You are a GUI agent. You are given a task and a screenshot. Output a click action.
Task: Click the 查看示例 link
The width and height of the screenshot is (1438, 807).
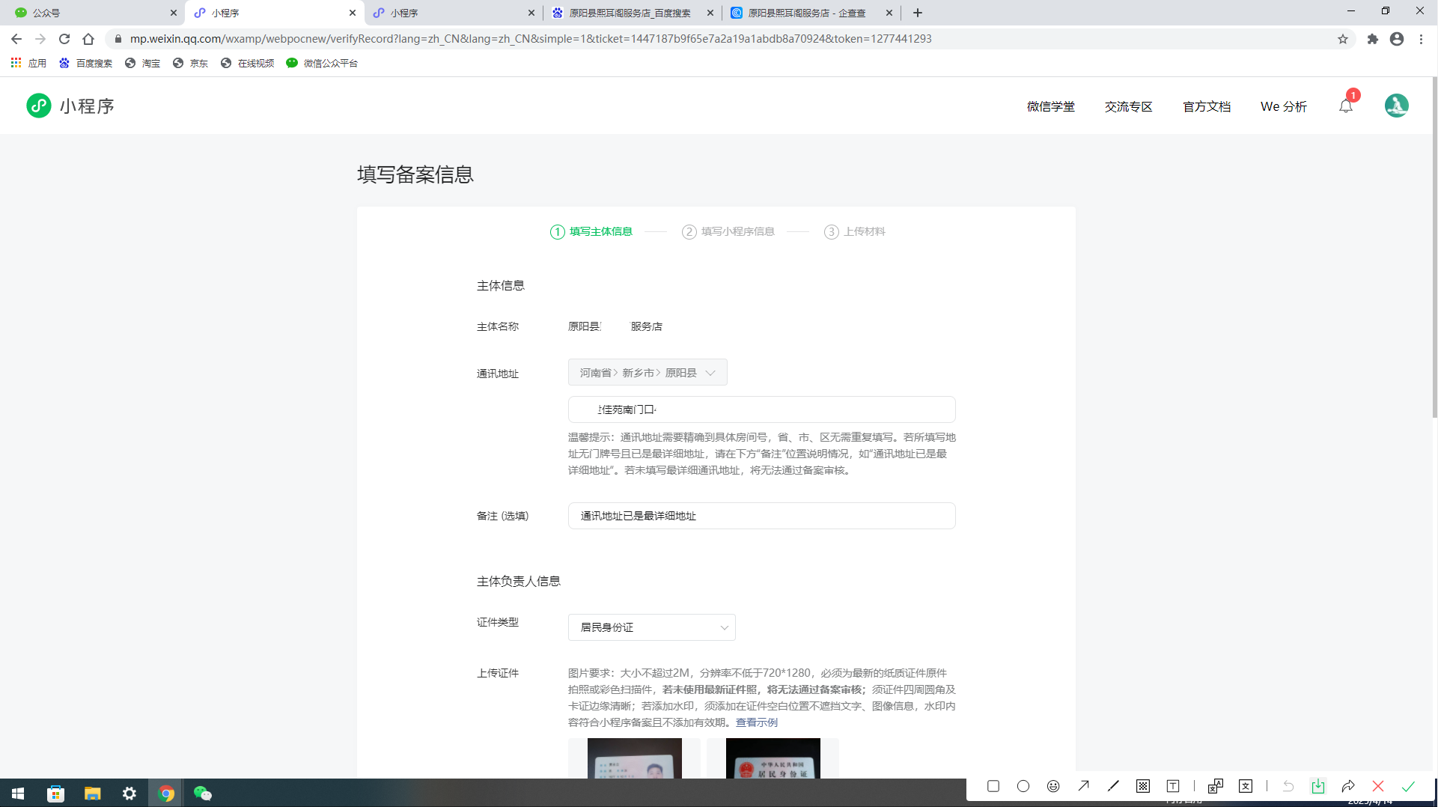[756, 722]
